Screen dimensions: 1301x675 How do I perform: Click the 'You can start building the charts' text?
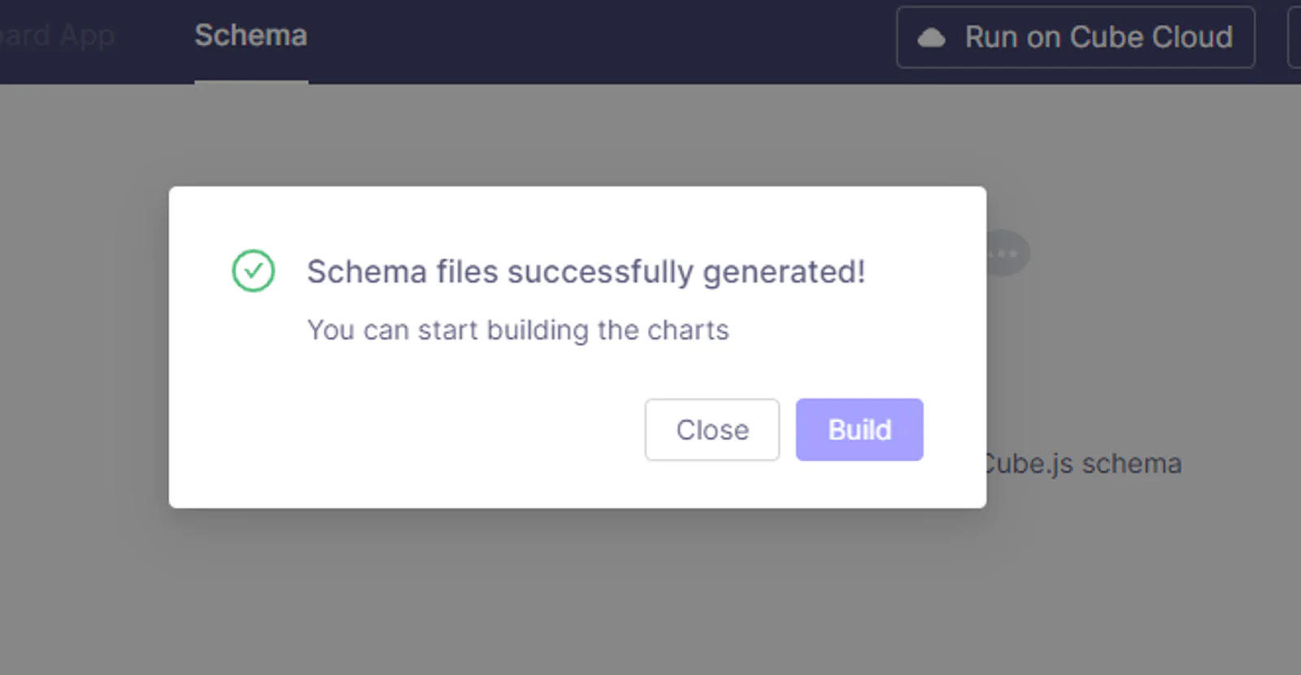point(518,330)
